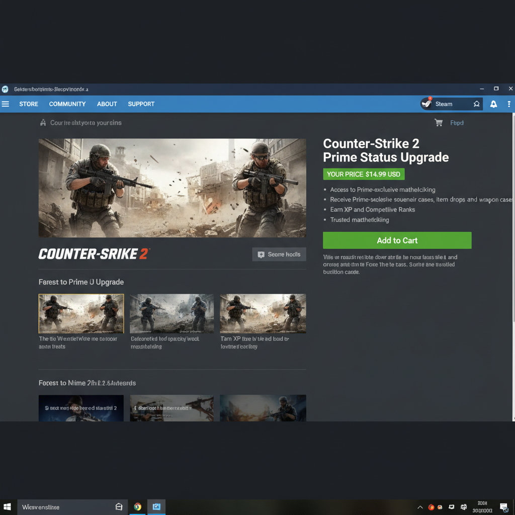Click the tray icon before the clock

(x=463, y=507)
